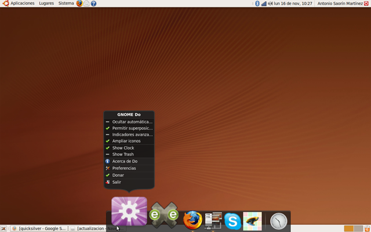371x232 pixels.
Task: Open the network computers icon in dock
Action: pos(213,220)
